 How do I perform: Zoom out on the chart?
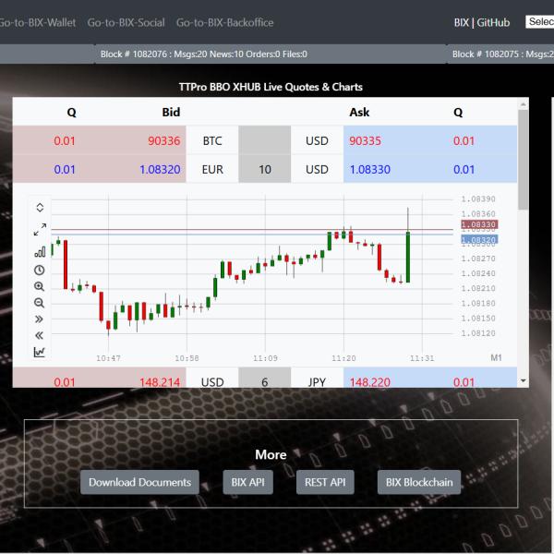pyautogui.click(x=40, y=302)
